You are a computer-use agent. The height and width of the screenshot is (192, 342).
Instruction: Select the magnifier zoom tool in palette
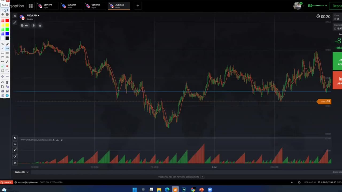7,70
